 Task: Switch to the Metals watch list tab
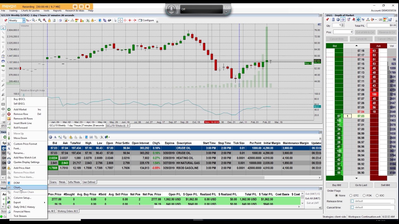(62, 182)
